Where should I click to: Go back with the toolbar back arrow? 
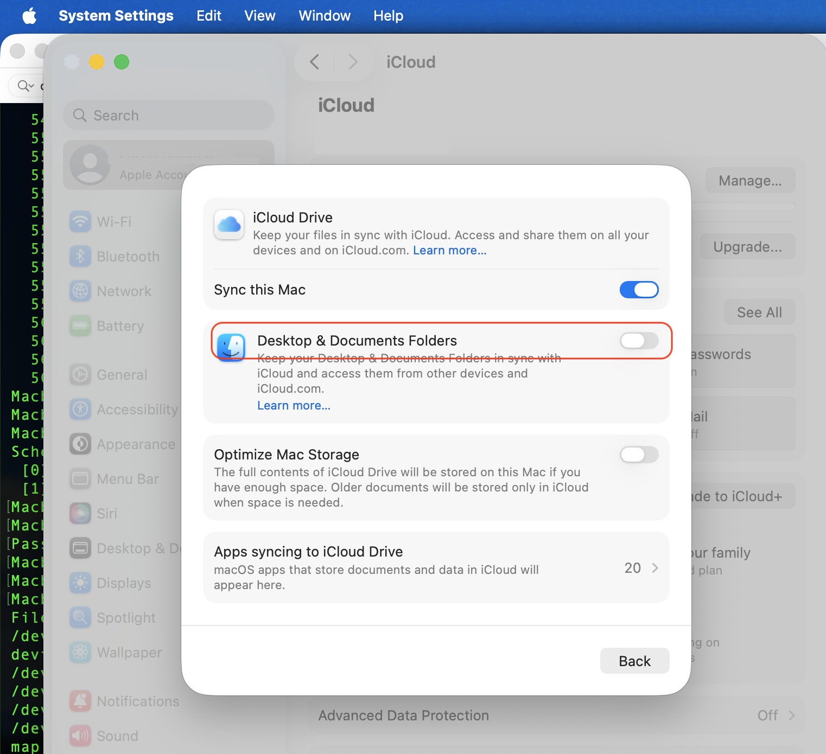[x=315, y=62]
